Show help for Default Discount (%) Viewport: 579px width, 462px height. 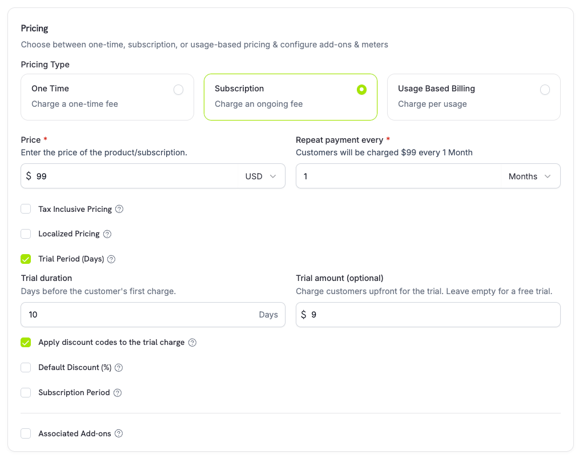(x=119, y=368)
